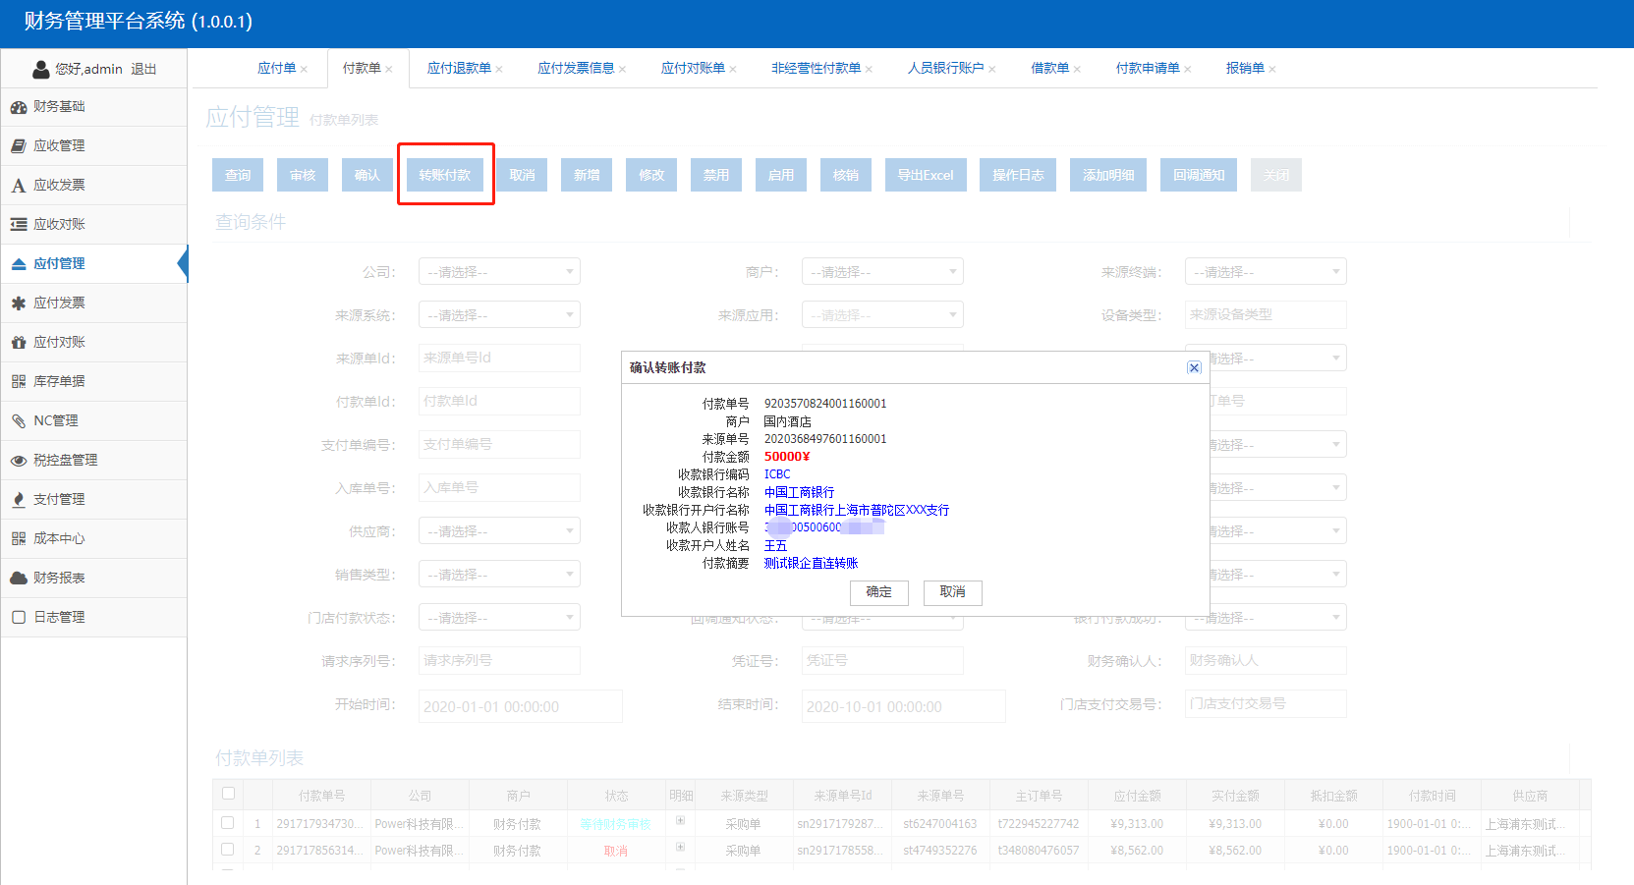Close the 确认转账付款 dialog with X
This screenshot has width=1634, height=885.
[x=1194, y=367]
